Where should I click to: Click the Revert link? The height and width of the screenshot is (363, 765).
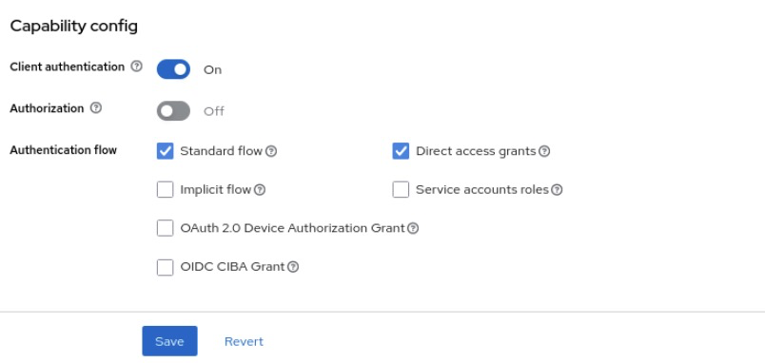pyautogui.click(x=244, y=341)
